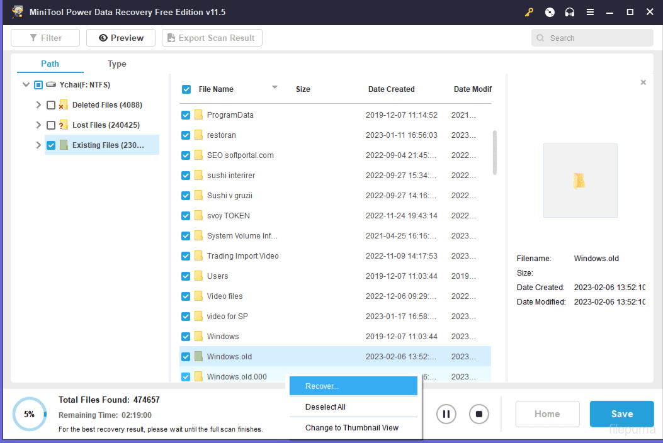Sort by Date Created column header
663x443 pixels.
(391, 89)
